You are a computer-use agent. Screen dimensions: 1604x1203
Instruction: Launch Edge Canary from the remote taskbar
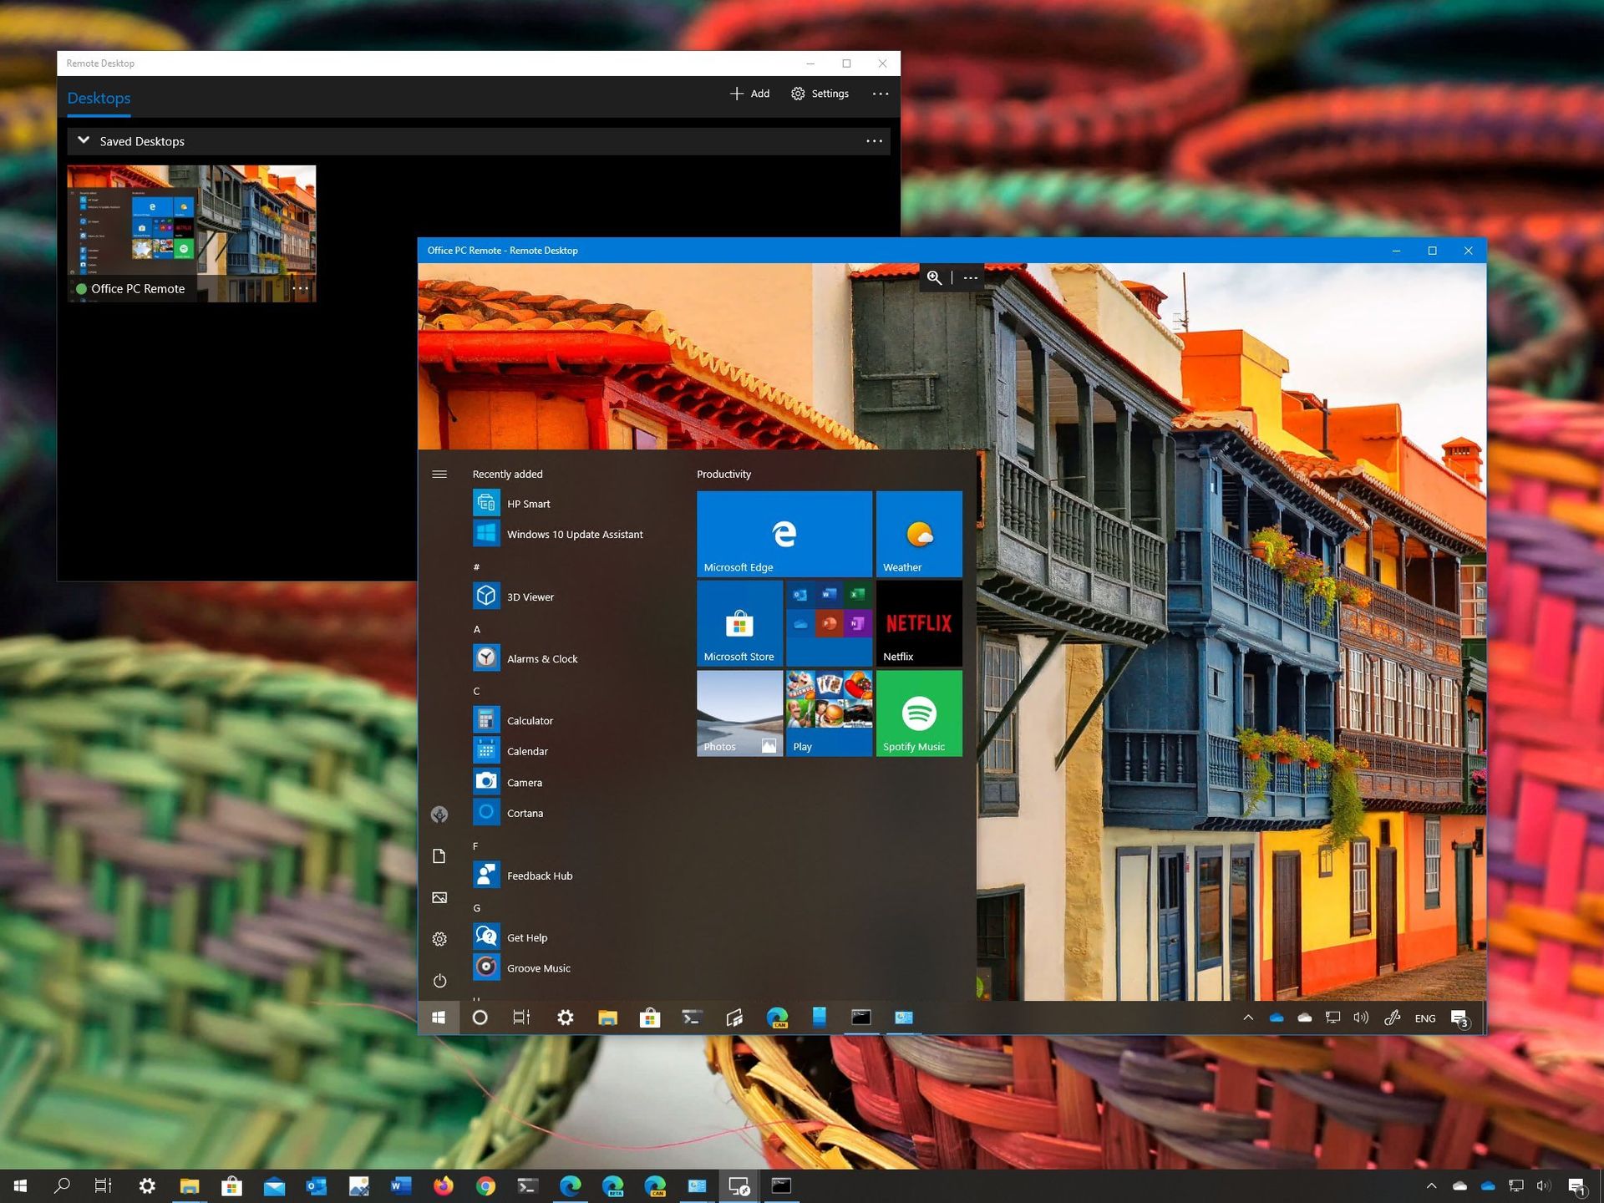776,1018
